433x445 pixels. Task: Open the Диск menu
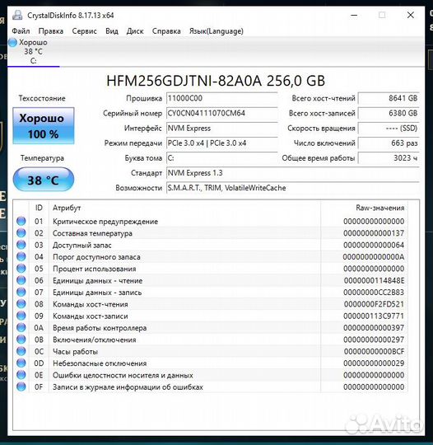pyautogui.click(x=135, y=31)
